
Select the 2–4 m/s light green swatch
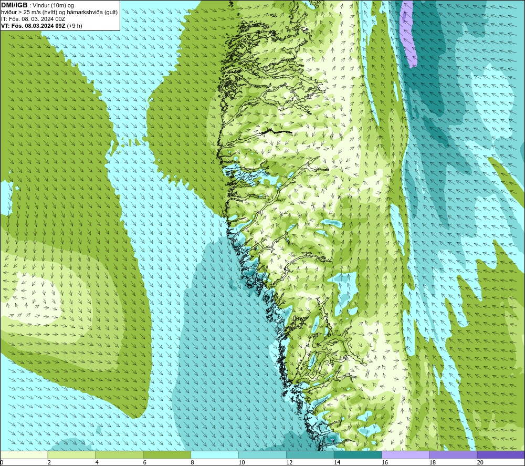pos(71,454)
